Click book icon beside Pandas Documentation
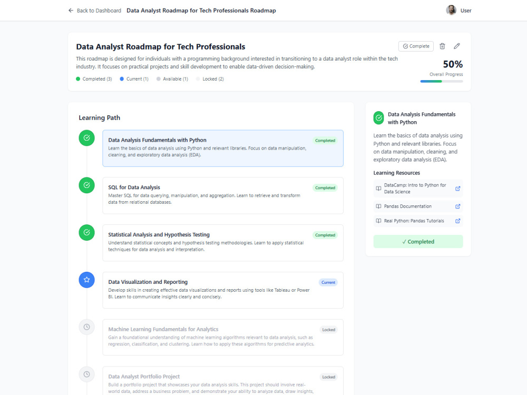 click(x=378, y=206)
